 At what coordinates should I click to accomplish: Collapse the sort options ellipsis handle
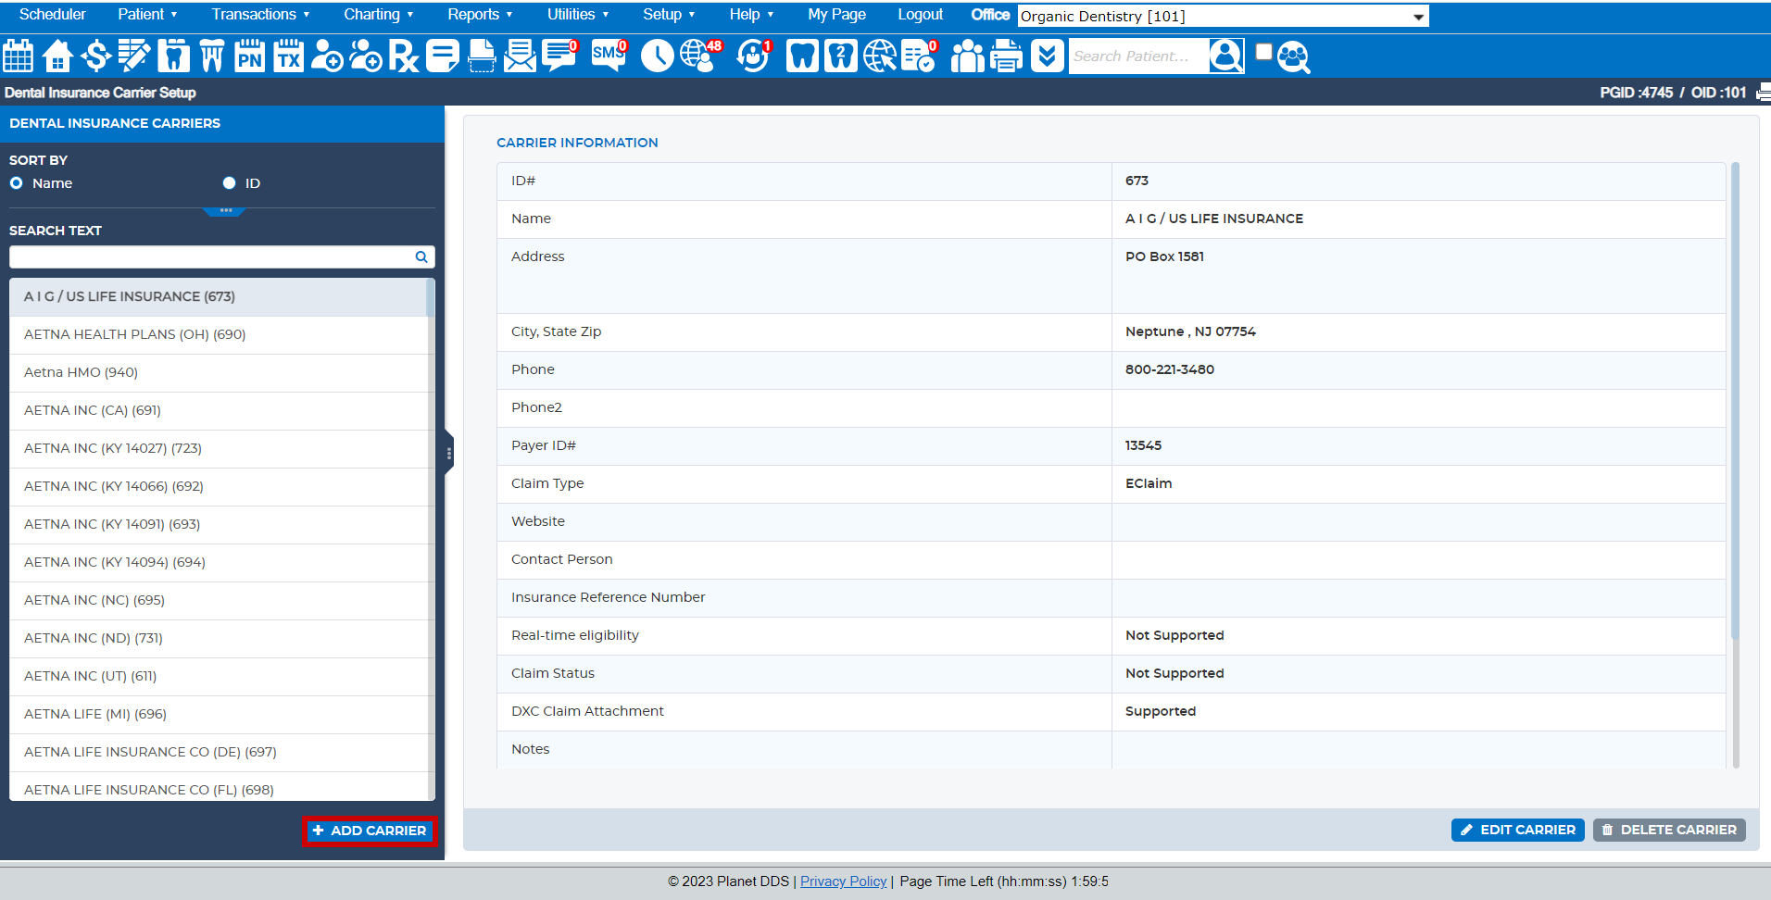click(x=225, y=211)
